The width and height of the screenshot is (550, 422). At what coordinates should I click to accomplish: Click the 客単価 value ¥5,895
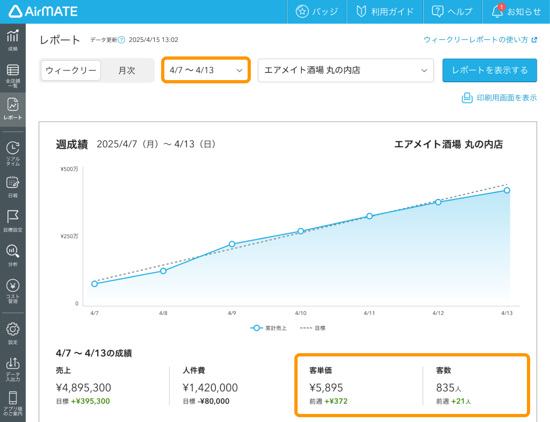326,388
